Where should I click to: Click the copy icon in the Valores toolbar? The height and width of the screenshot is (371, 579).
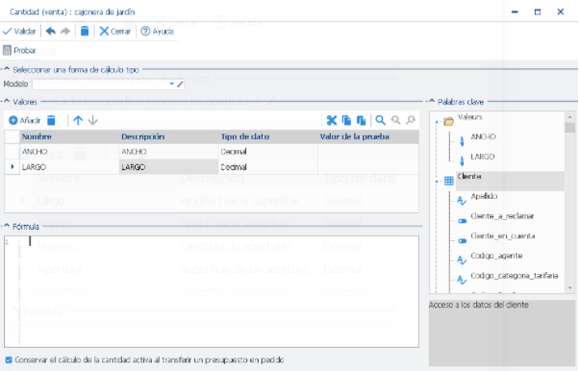[x=346, y=120]
